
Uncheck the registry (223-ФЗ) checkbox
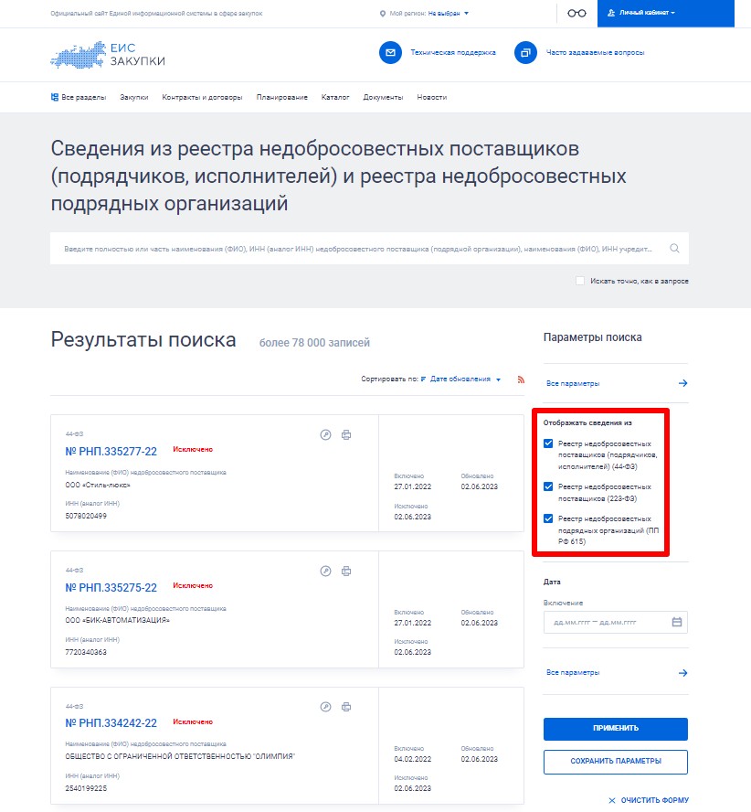pyautogui.click(x=548, y=486)
